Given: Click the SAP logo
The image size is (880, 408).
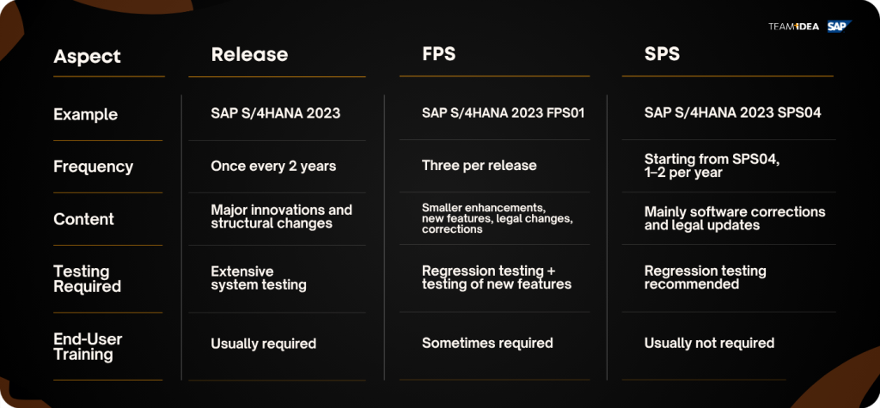Looking at the screenshot, I should (x=839, y=27).
